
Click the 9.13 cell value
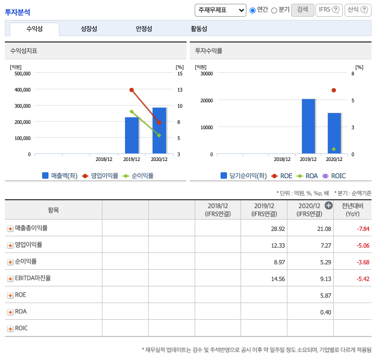click(326, 279)
